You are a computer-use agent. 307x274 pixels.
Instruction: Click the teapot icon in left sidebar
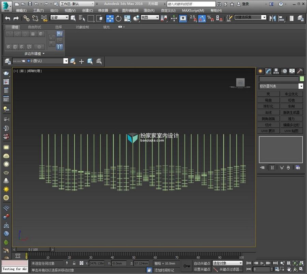pyautogui.click(x=6, y=73)
